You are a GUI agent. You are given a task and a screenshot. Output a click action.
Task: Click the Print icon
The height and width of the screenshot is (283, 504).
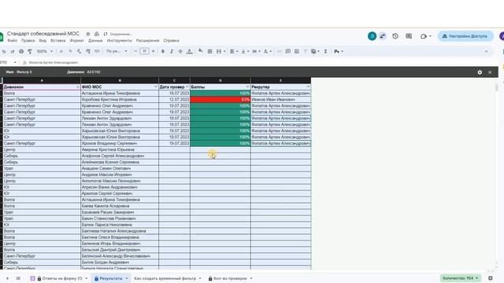click(21, 51)
